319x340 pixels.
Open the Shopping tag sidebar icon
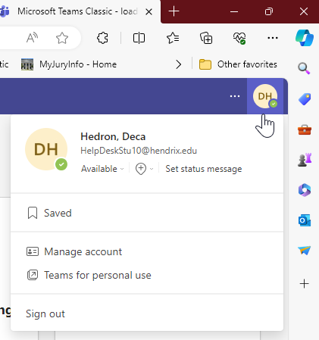point(305,99)
